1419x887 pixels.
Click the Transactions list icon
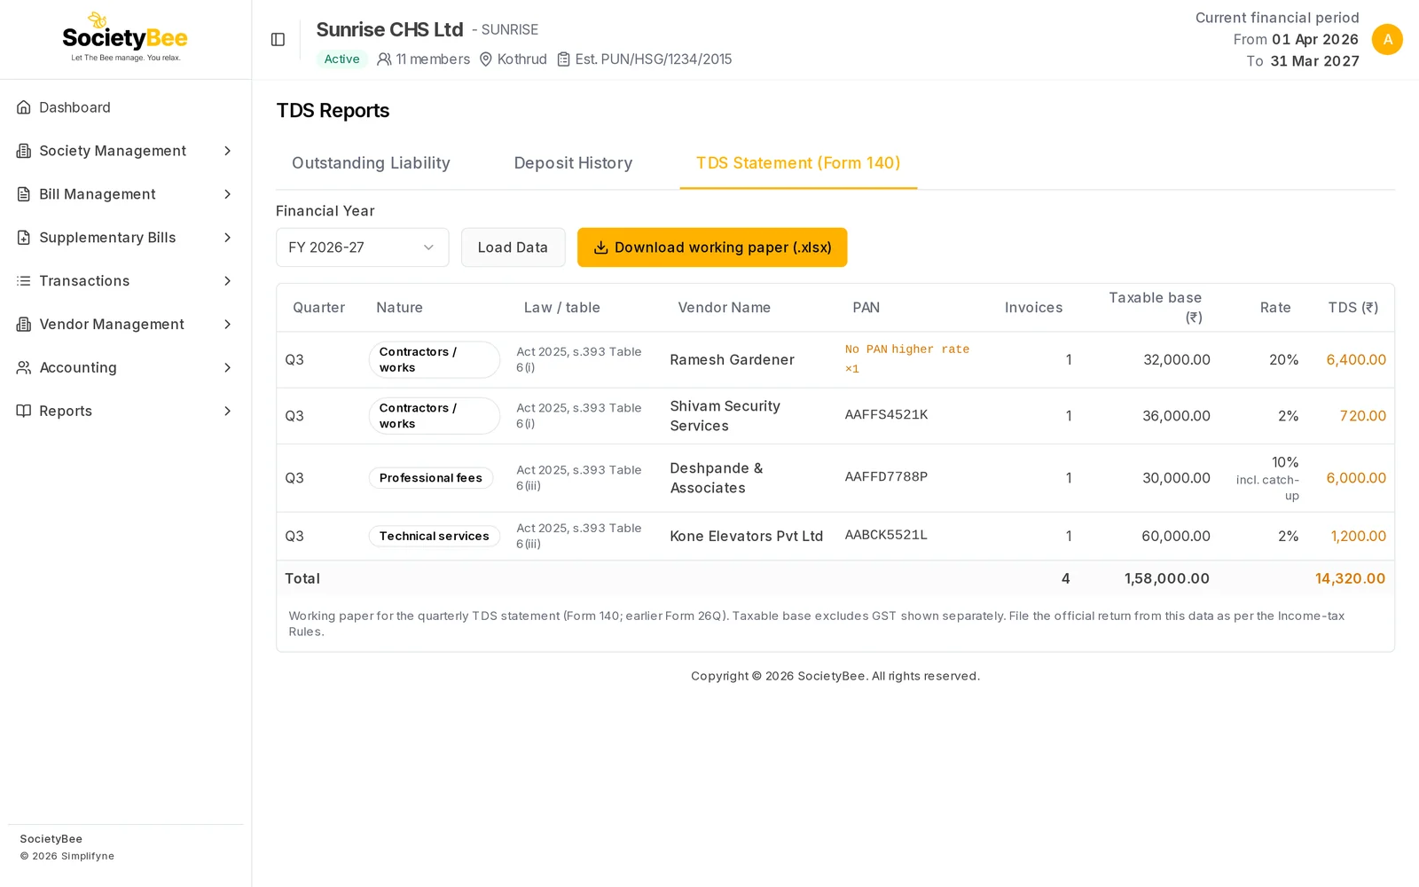(x=24, y=281)
